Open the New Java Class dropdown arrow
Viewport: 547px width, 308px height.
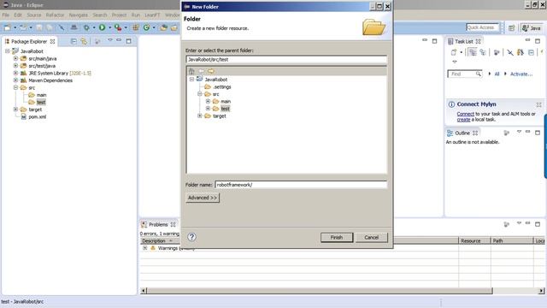154,27
